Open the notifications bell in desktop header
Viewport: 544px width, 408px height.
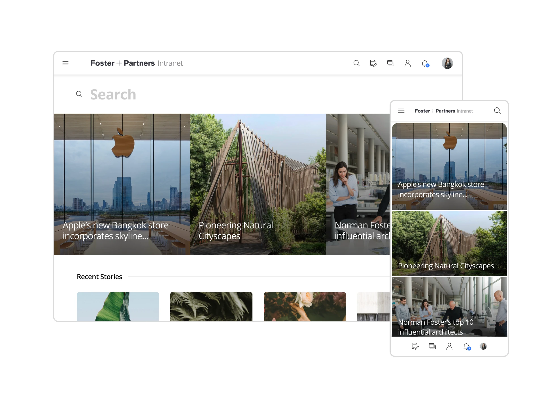[425, 63]
